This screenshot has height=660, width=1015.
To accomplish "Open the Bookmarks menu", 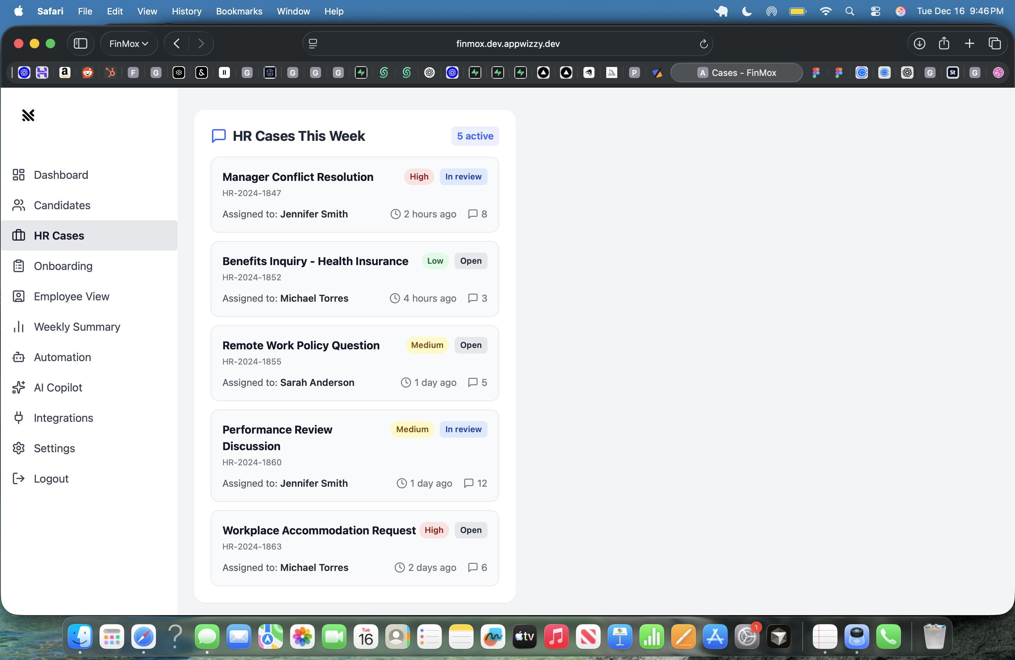I will [x=239, y=11].
